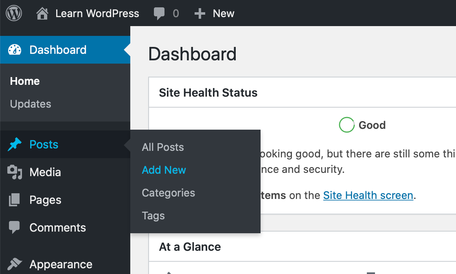Click the plus icon for New content
The width and height of the screenshot is (456, 274).
click(x=199, y=13)
